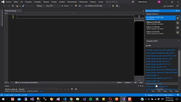The height and width of the screenshot is (102, 181).
Task: Open interactive window for Python 3.7 (64-bit)
Action: pos(178,28)
